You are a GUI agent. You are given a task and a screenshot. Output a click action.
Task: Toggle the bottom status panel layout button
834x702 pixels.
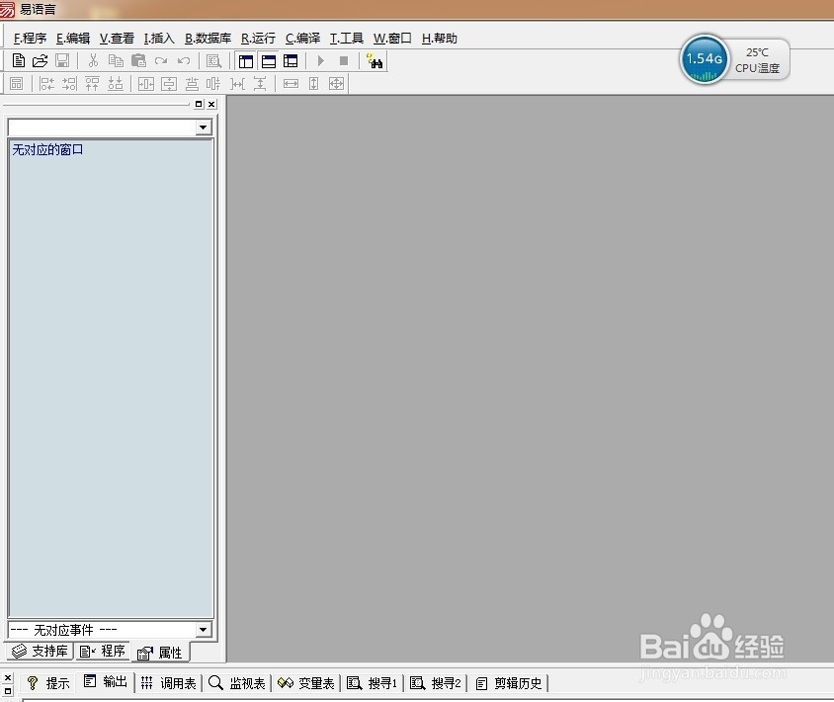coord(269,61)
